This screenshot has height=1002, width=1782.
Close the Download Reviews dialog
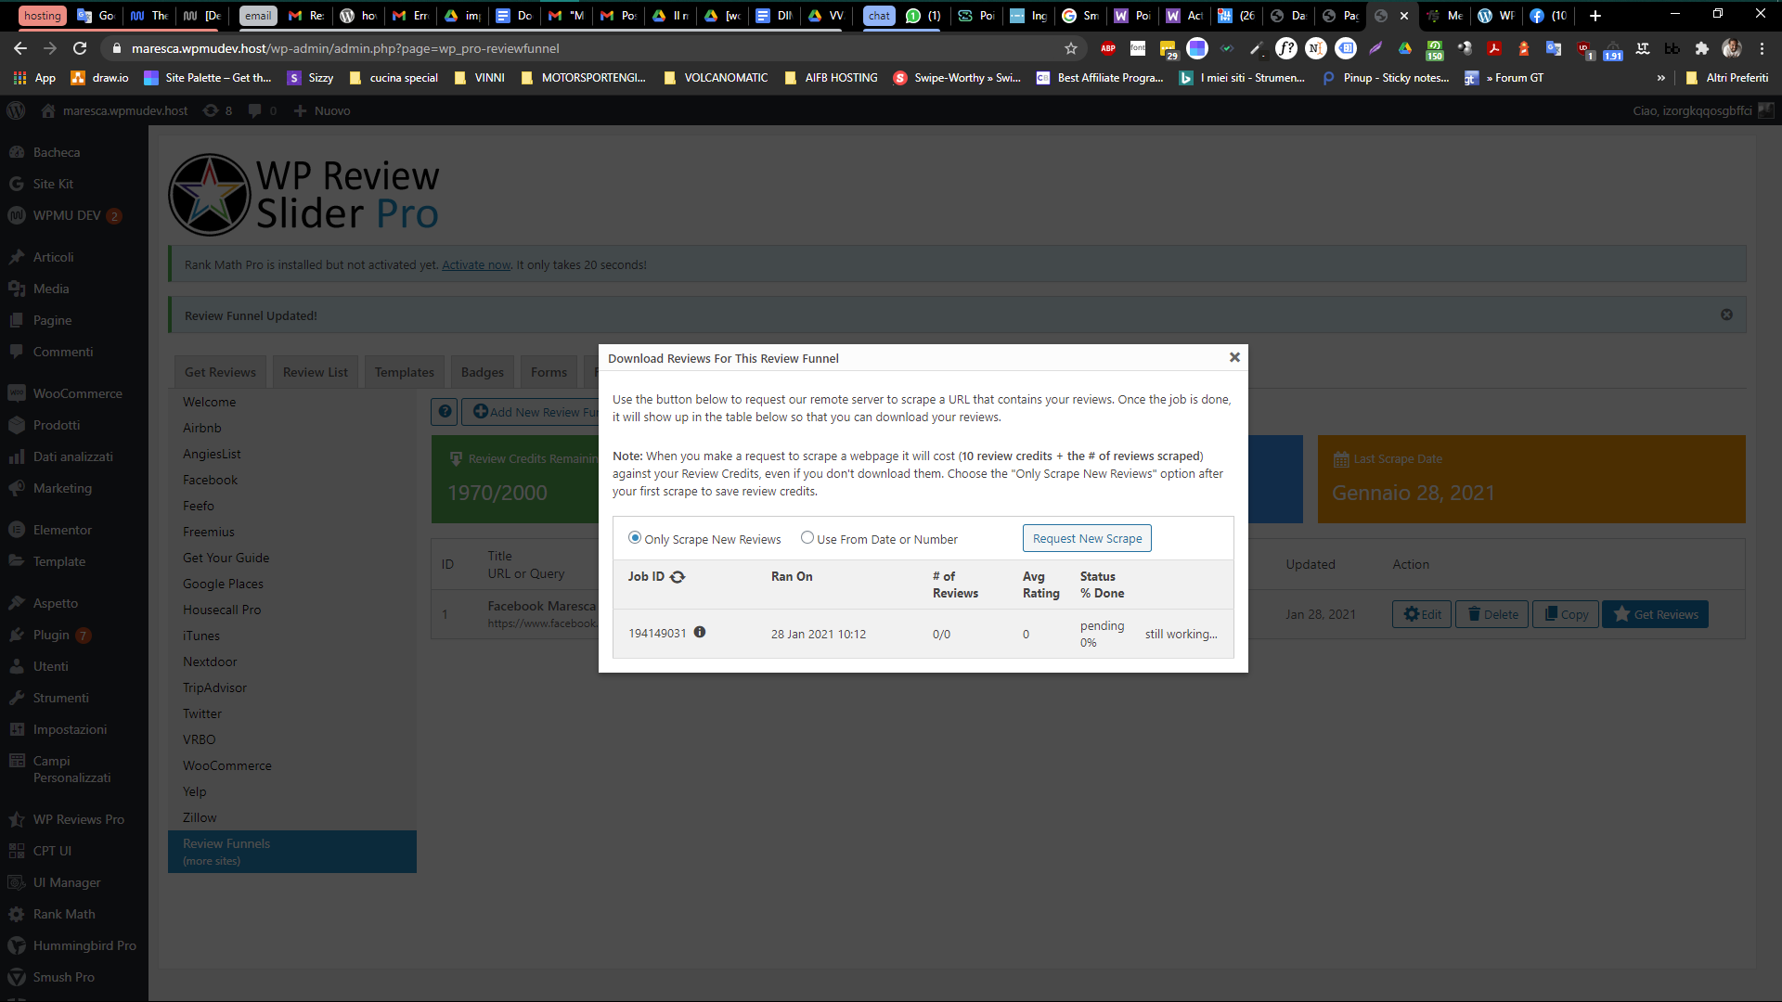[x=1234, y=357]
